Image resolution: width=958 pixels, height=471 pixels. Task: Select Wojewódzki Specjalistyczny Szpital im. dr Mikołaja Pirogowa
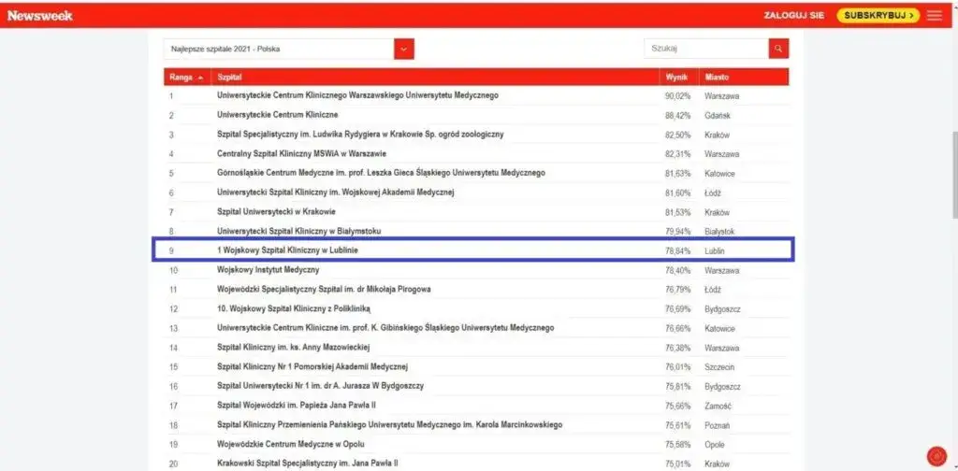point(324,289)
